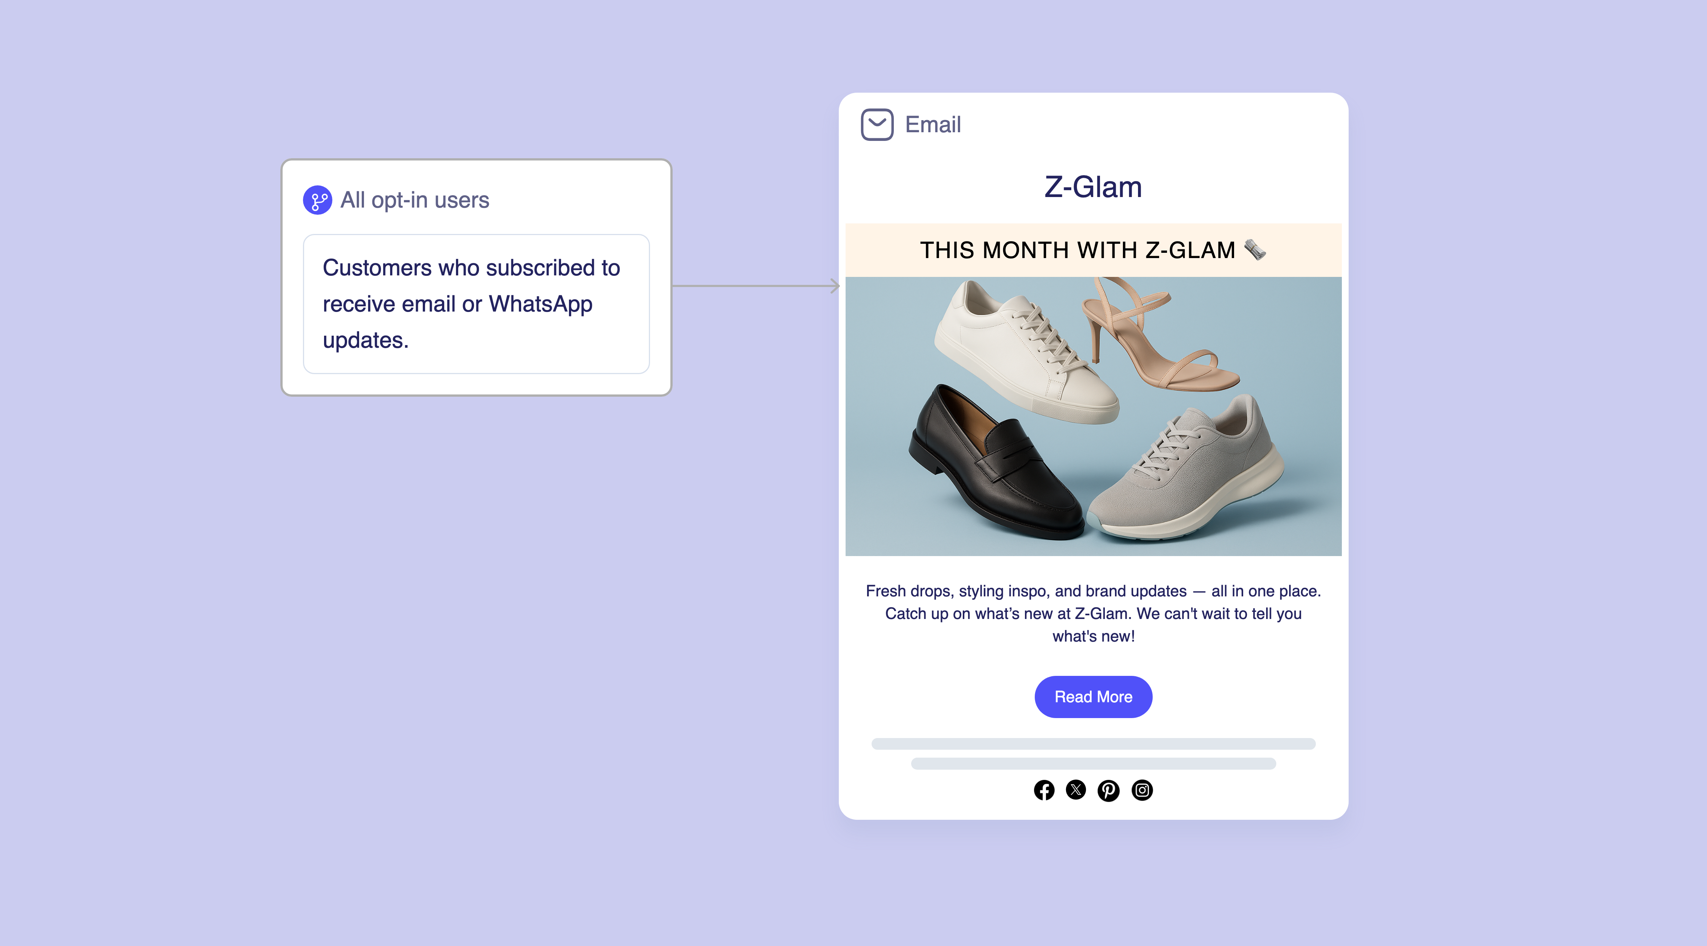Click THIS MONTH WITH Z-GLAM banner
Screen dimensions: 1707x946
pyautogui.click(x=1094, y=250)
